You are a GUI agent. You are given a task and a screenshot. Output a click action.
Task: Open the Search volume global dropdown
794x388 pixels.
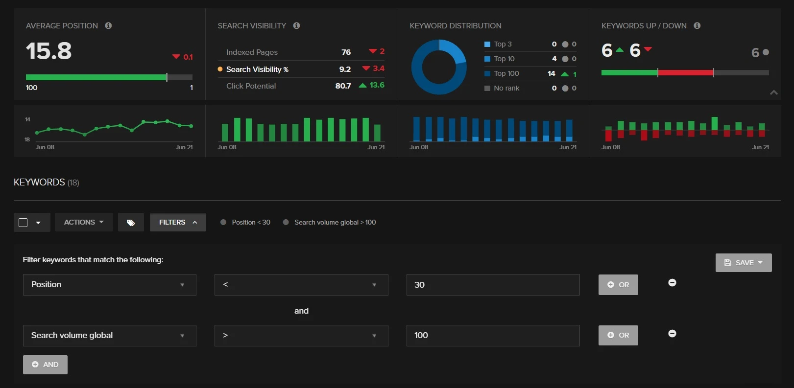point(109,336)
